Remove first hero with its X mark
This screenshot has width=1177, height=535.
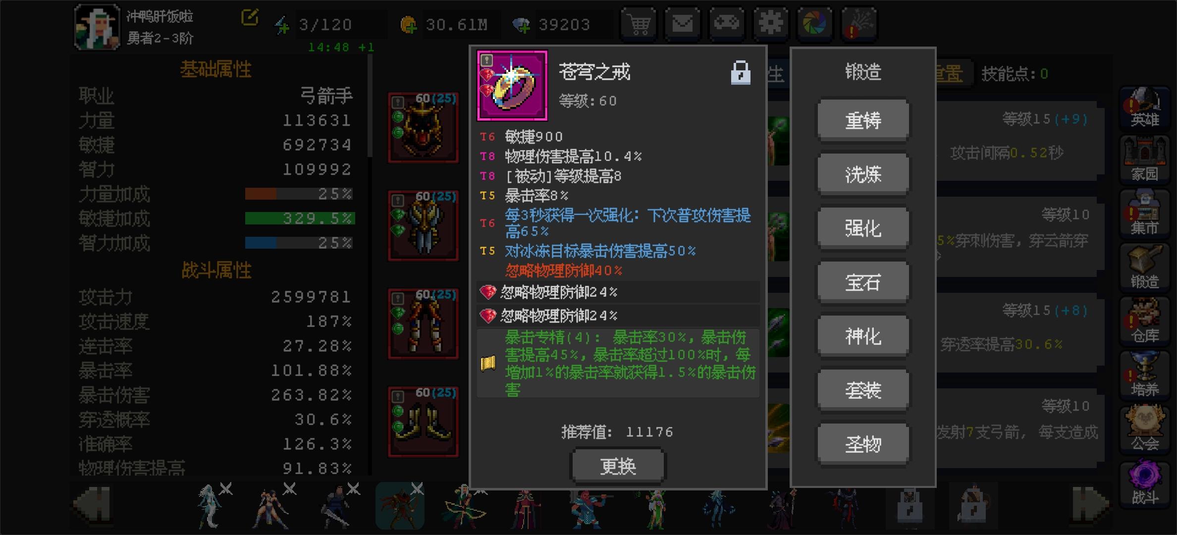(x=226, y=489)
